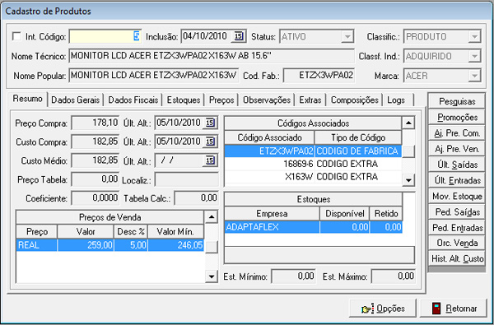Click the Localiz. field
494x325 pixels.
(187, 180)
